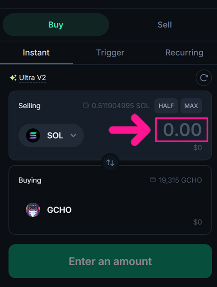
Task: Open the Ultra V2 mode settings
Action: [33, 78]
